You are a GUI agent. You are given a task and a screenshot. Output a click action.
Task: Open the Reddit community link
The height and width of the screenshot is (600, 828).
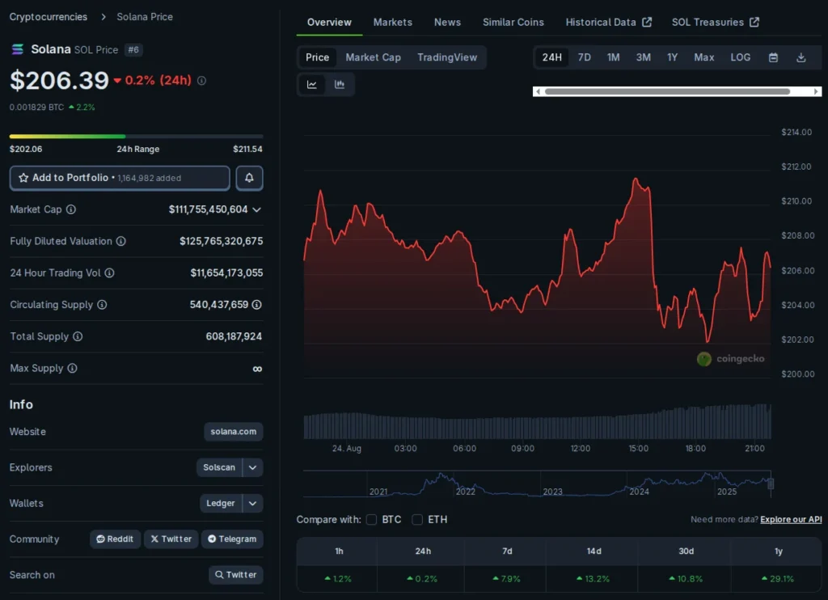115,539
